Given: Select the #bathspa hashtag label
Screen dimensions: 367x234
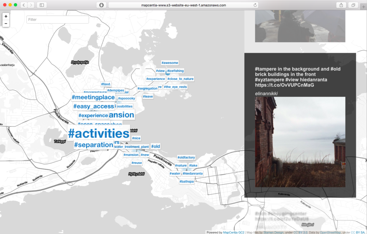Looking at the screenshot, I should 186,182.
